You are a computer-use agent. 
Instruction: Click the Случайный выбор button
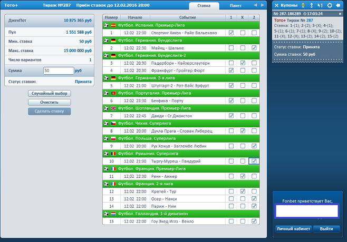click(50, 94)
